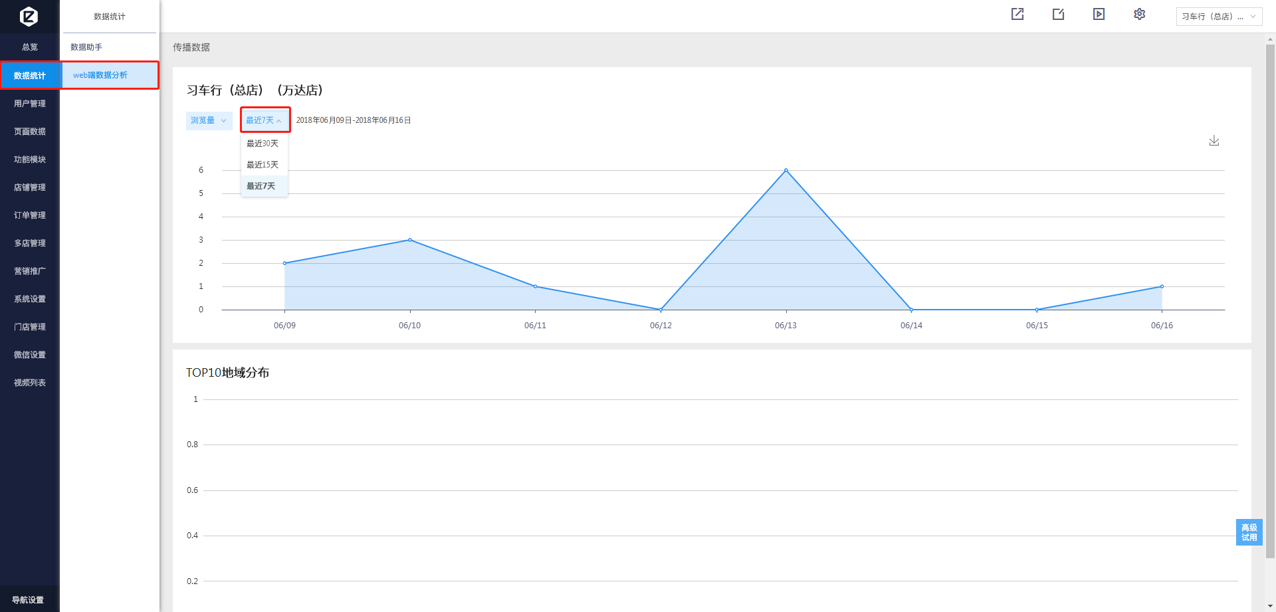This screenshot has width=1276, height=612.
Task: Open the 习车行（总店）store selector dropdown
Action: point(1218,17)
